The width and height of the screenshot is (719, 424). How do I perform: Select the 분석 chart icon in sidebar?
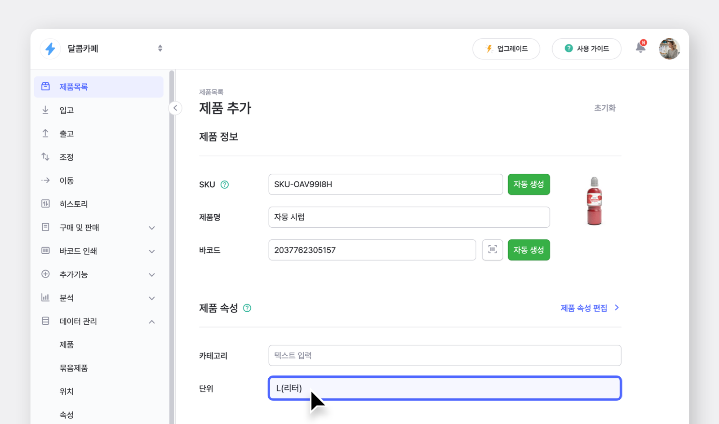[45, 297]
